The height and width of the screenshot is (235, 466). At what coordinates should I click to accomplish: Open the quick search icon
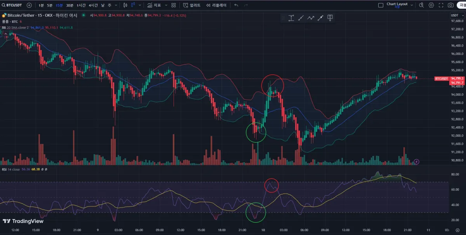coord(422,5)
